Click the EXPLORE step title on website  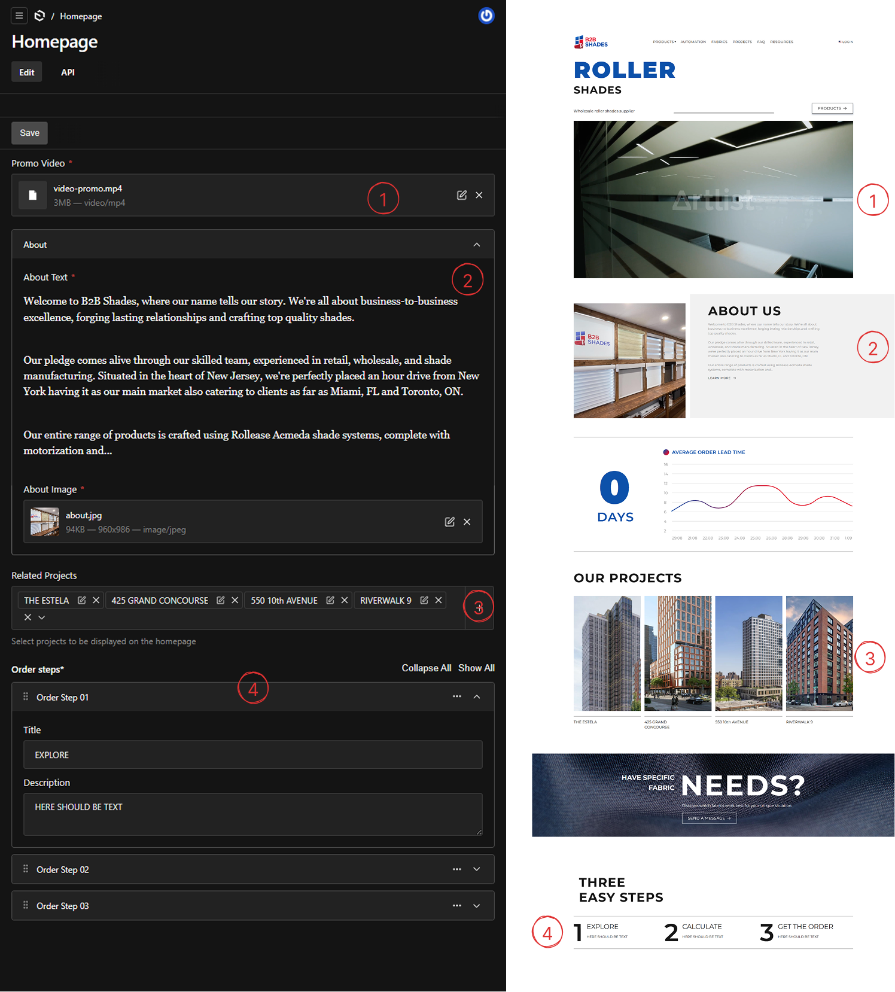tap(602, 927)
